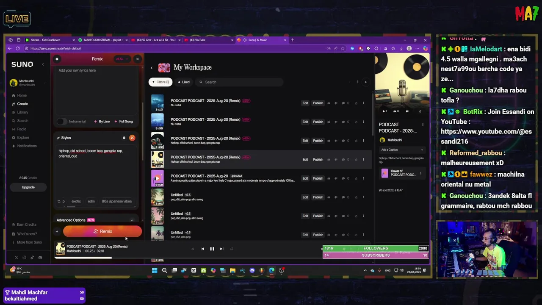Add the 80s japanese vibes tag
Image resolution: width=542 pixels, height=305 pixels.
tap(116, 201)
